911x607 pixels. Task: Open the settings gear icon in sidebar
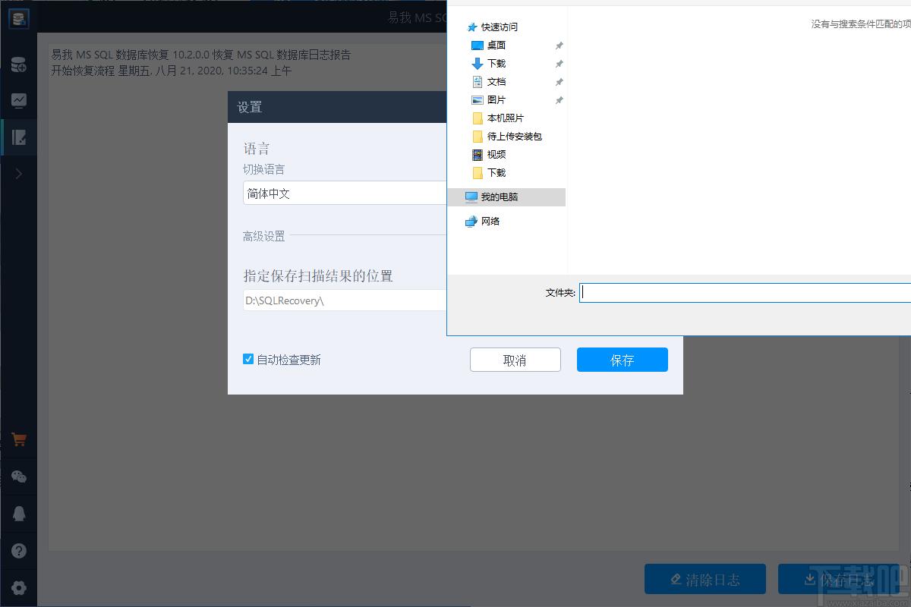pyautogui.click(x=18, y=588)
